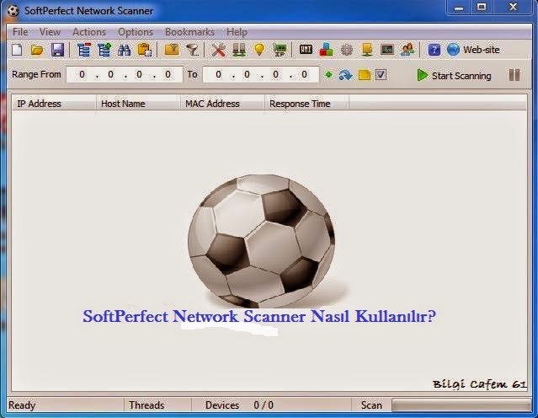Open the View menu
Viewport: 538px width, 418px height.
(x=50, y=32)
